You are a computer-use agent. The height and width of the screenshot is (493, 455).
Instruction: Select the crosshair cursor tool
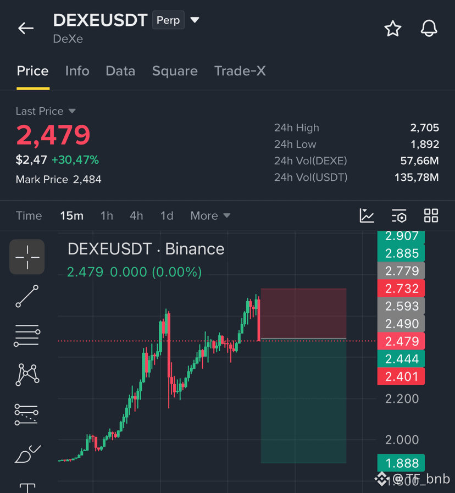pos(27,257)
